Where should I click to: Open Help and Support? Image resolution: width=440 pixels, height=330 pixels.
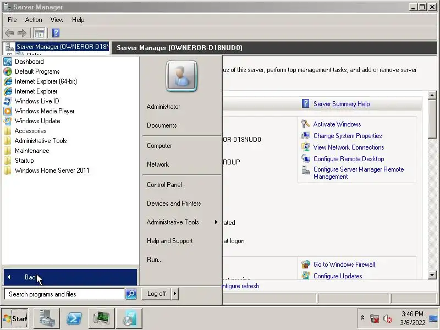(169, 241)
